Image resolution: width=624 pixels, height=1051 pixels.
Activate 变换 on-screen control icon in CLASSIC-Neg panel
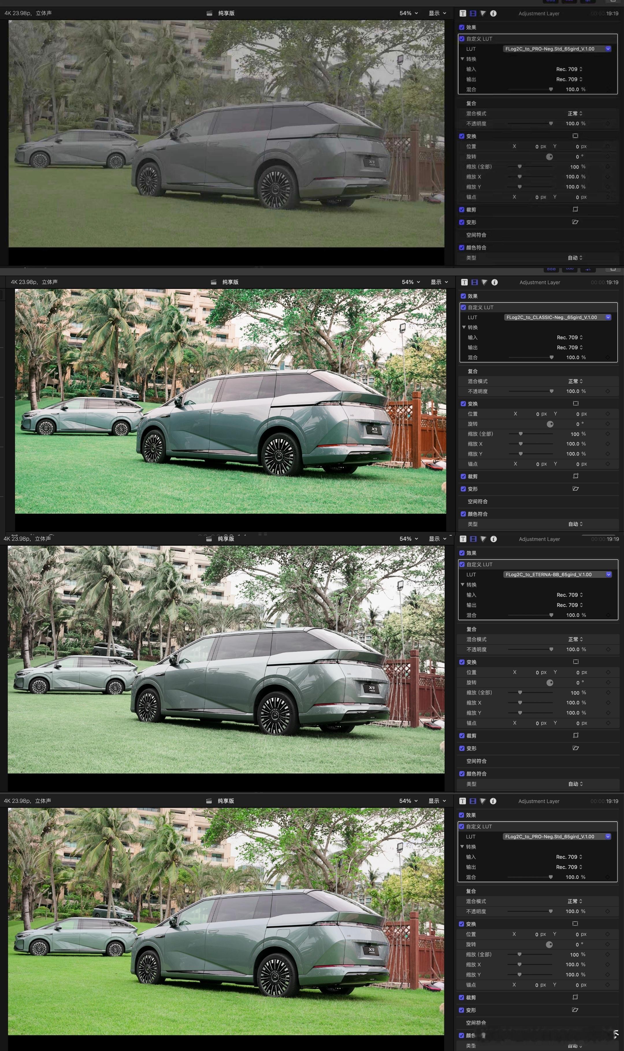click(x=576, y=403)
